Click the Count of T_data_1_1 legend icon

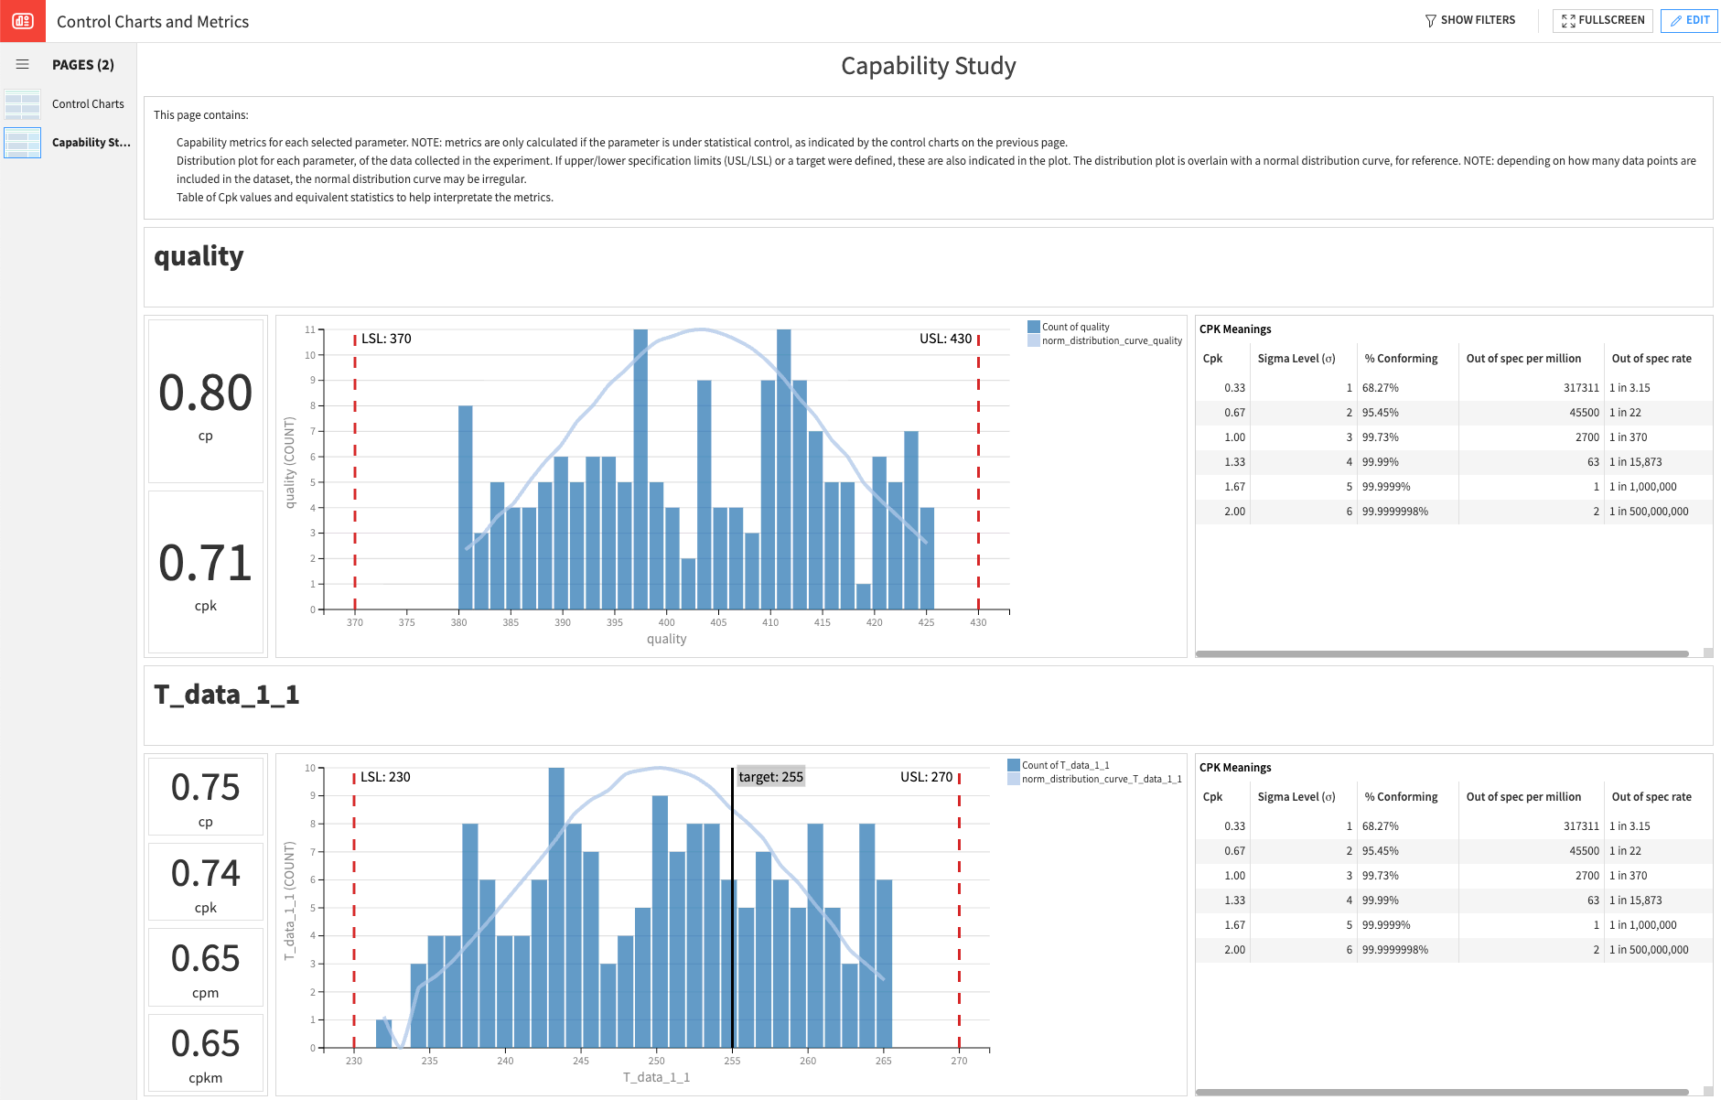tap(1013, 763)
